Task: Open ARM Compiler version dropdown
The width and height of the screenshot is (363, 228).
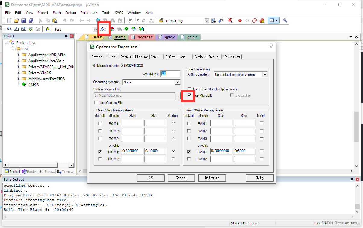Action: click(265, 75)
